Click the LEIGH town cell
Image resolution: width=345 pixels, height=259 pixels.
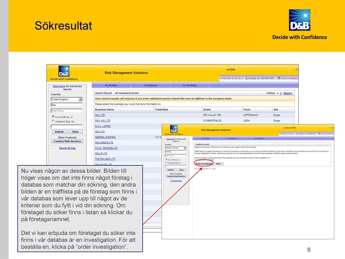pyautogui.click(x=247, y=121)
